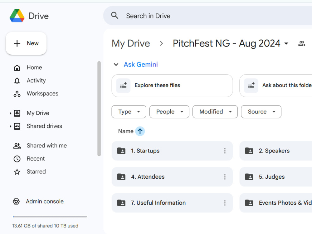Click the Ask Gemini link
The image size is (312, 234).
tap(141, 65)
